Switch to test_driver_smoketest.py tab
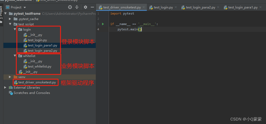 click(122, 7)
